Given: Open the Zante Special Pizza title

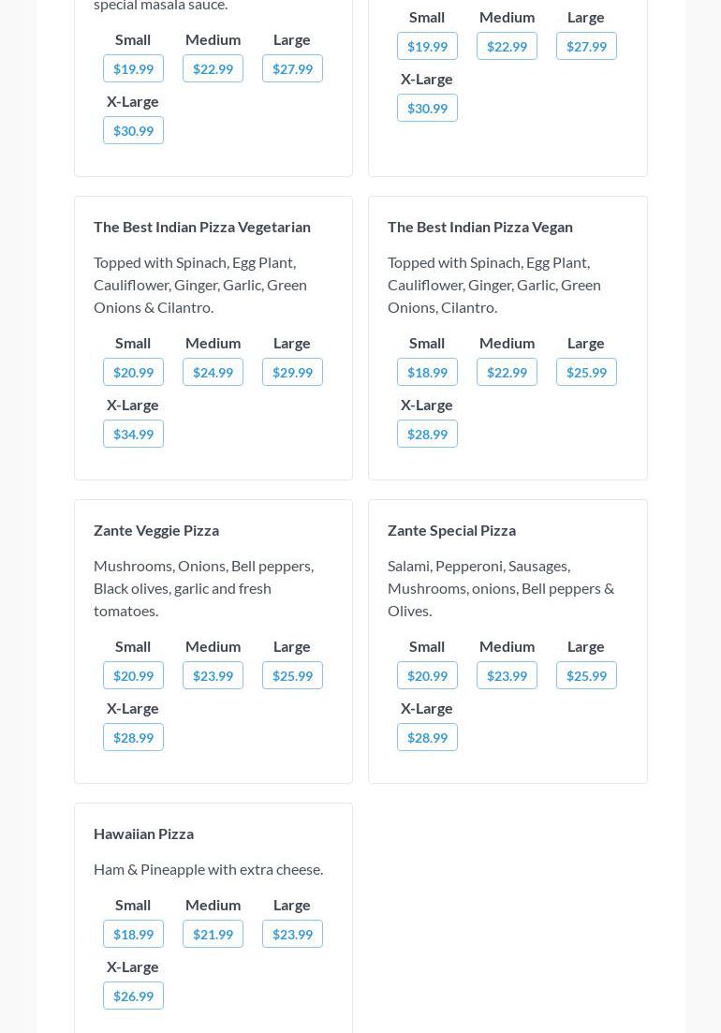Looking at the screenshot, I should pyautogui.click(x=451, y=530).
